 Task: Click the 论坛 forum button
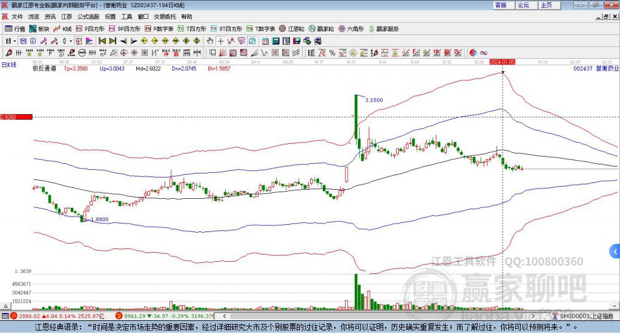(527, 5)
